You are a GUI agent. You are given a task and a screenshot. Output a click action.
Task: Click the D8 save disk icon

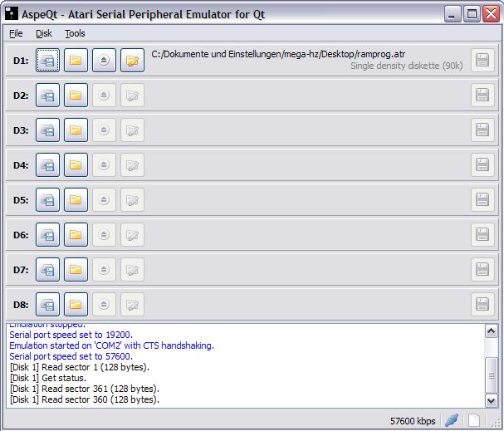coord(482,305)
